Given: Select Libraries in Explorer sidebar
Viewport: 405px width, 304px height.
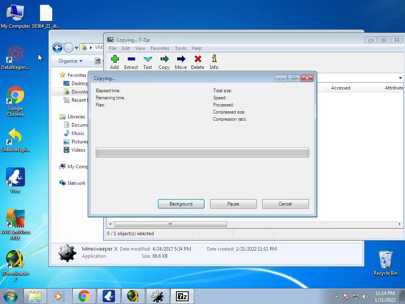Looking at the screenshot, I should (72, 117).
